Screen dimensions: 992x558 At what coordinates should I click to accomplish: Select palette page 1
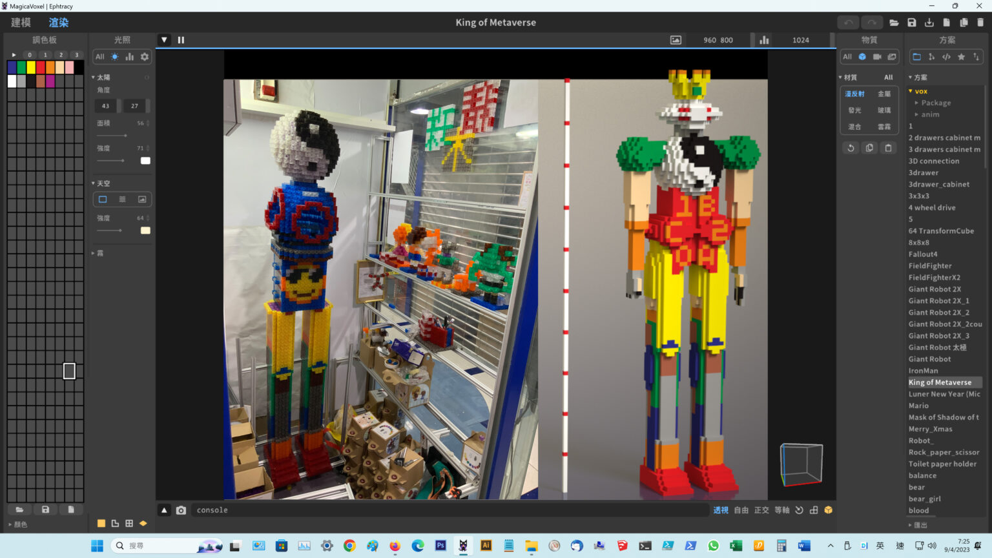pos(45,55)
